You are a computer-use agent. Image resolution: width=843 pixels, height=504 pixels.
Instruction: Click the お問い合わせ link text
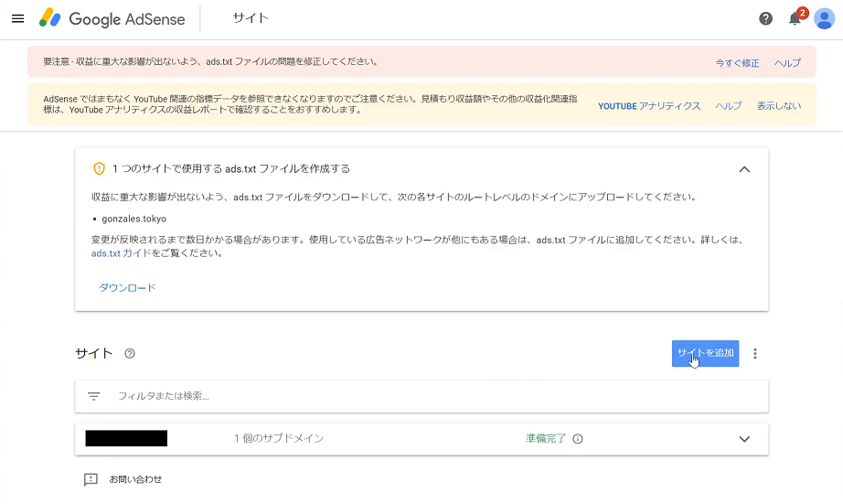pyautogui.click(x=135, y=479)
